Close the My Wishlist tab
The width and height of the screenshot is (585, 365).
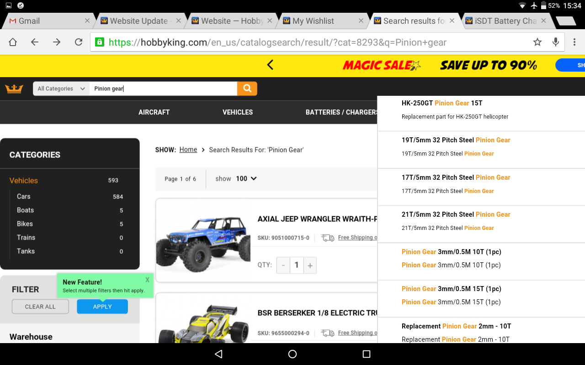click(x=361, y=21)
